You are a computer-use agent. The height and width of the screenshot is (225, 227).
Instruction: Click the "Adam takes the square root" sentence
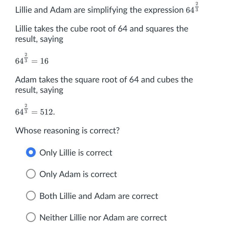[x=104, y=80]
